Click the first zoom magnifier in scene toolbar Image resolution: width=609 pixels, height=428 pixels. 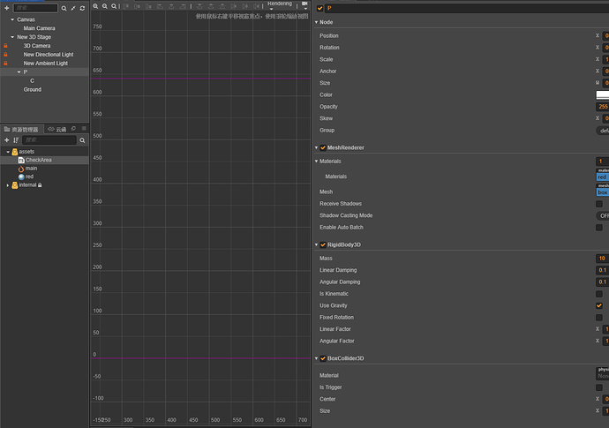click(95, 6)
